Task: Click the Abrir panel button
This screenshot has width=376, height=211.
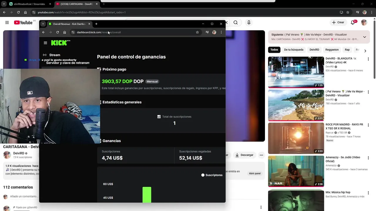Action: [255, 173]
